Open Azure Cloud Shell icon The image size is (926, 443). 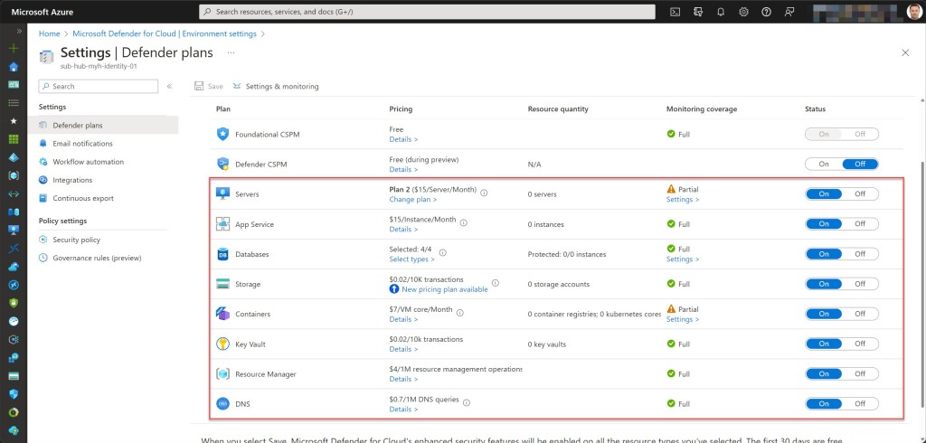[675, 12]
